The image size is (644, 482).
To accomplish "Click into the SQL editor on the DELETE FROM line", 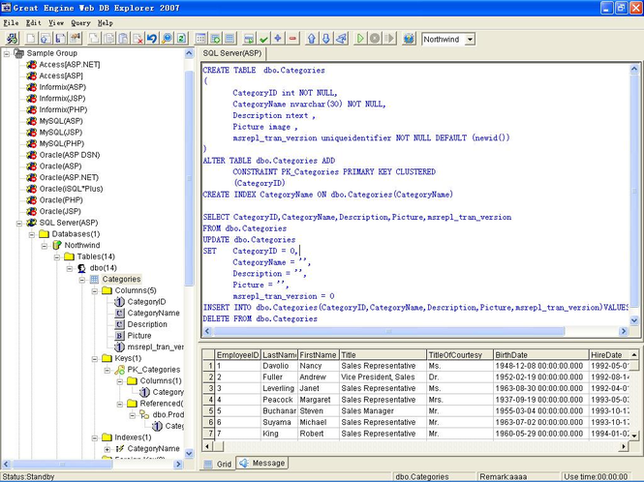I will tap(260, 319).
